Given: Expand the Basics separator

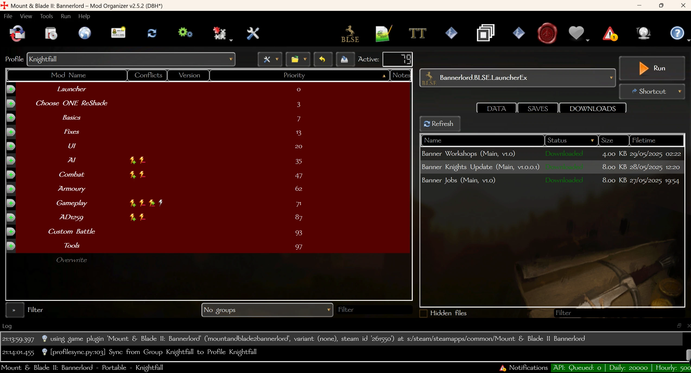Looking at the screenshot, I should 11,118.
